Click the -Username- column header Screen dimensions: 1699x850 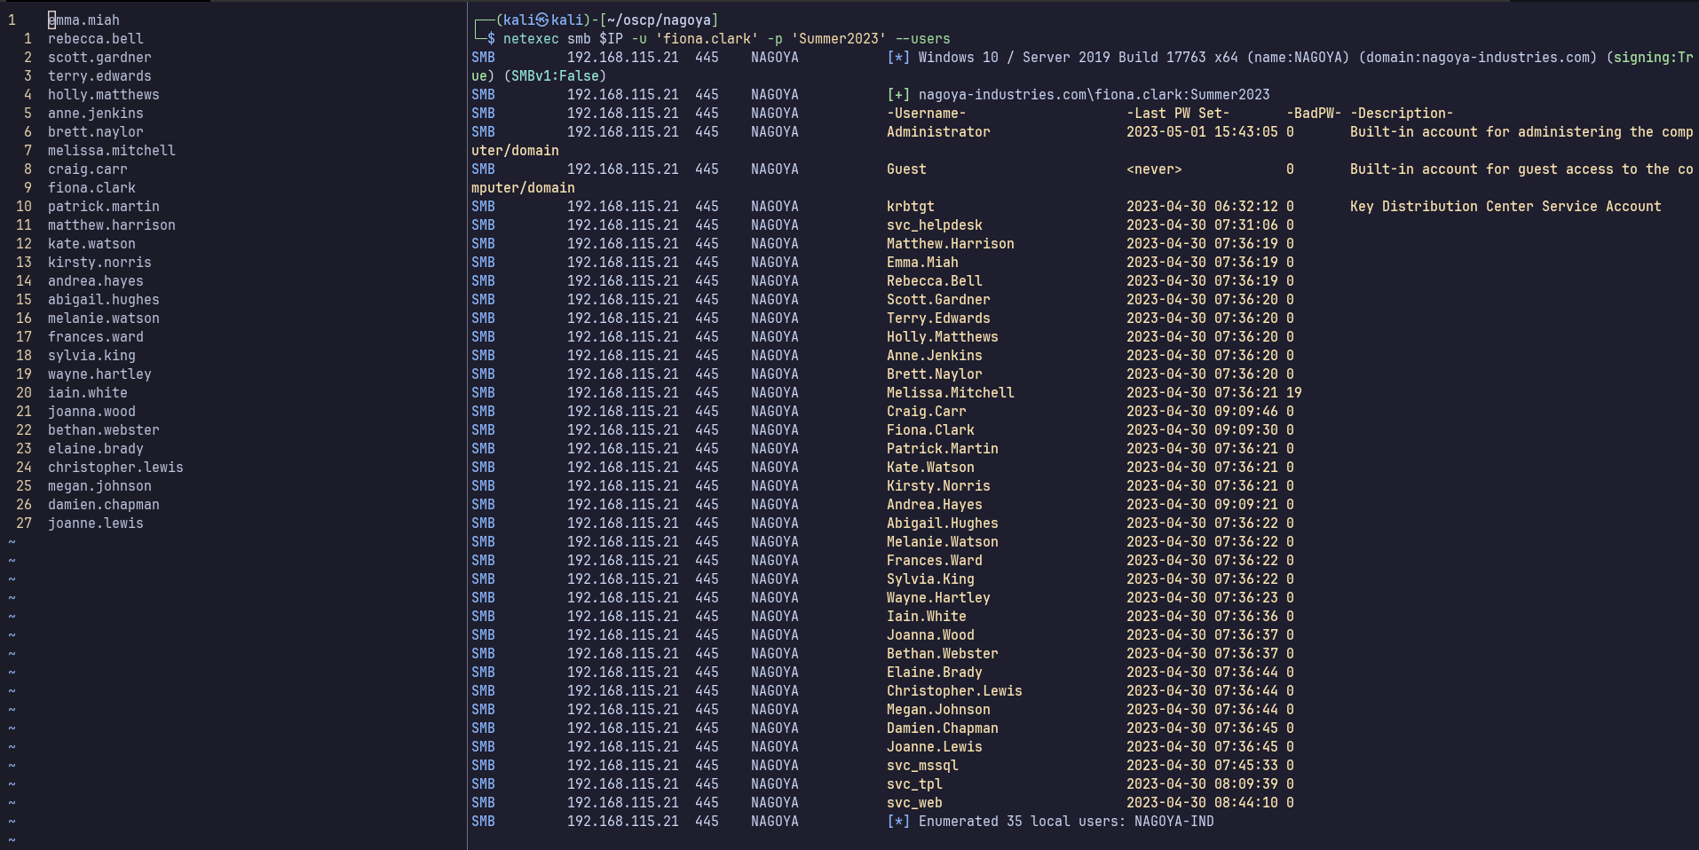coord(926,113)
